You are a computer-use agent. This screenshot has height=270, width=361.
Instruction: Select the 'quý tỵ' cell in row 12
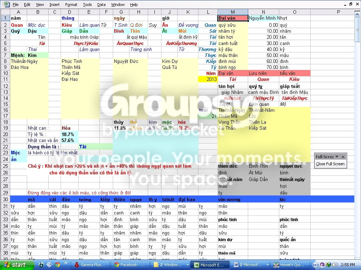263,86
